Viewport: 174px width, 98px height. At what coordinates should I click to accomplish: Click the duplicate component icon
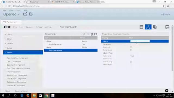92,34
